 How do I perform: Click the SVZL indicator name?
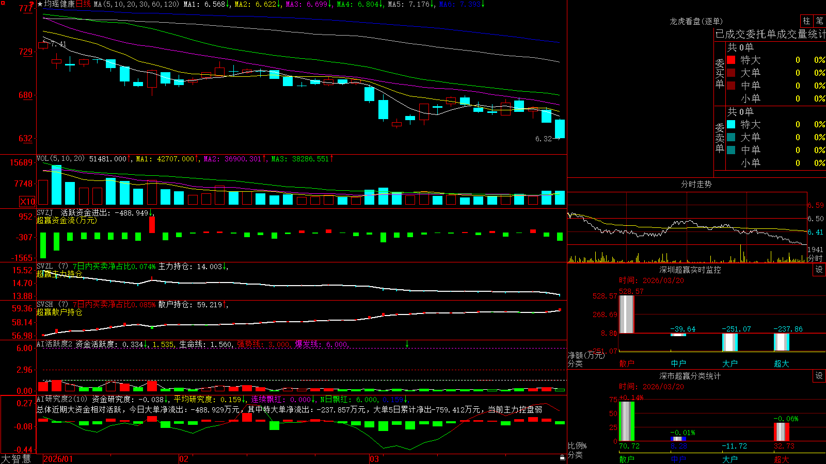pyautogui.click(x=45, y=266)
